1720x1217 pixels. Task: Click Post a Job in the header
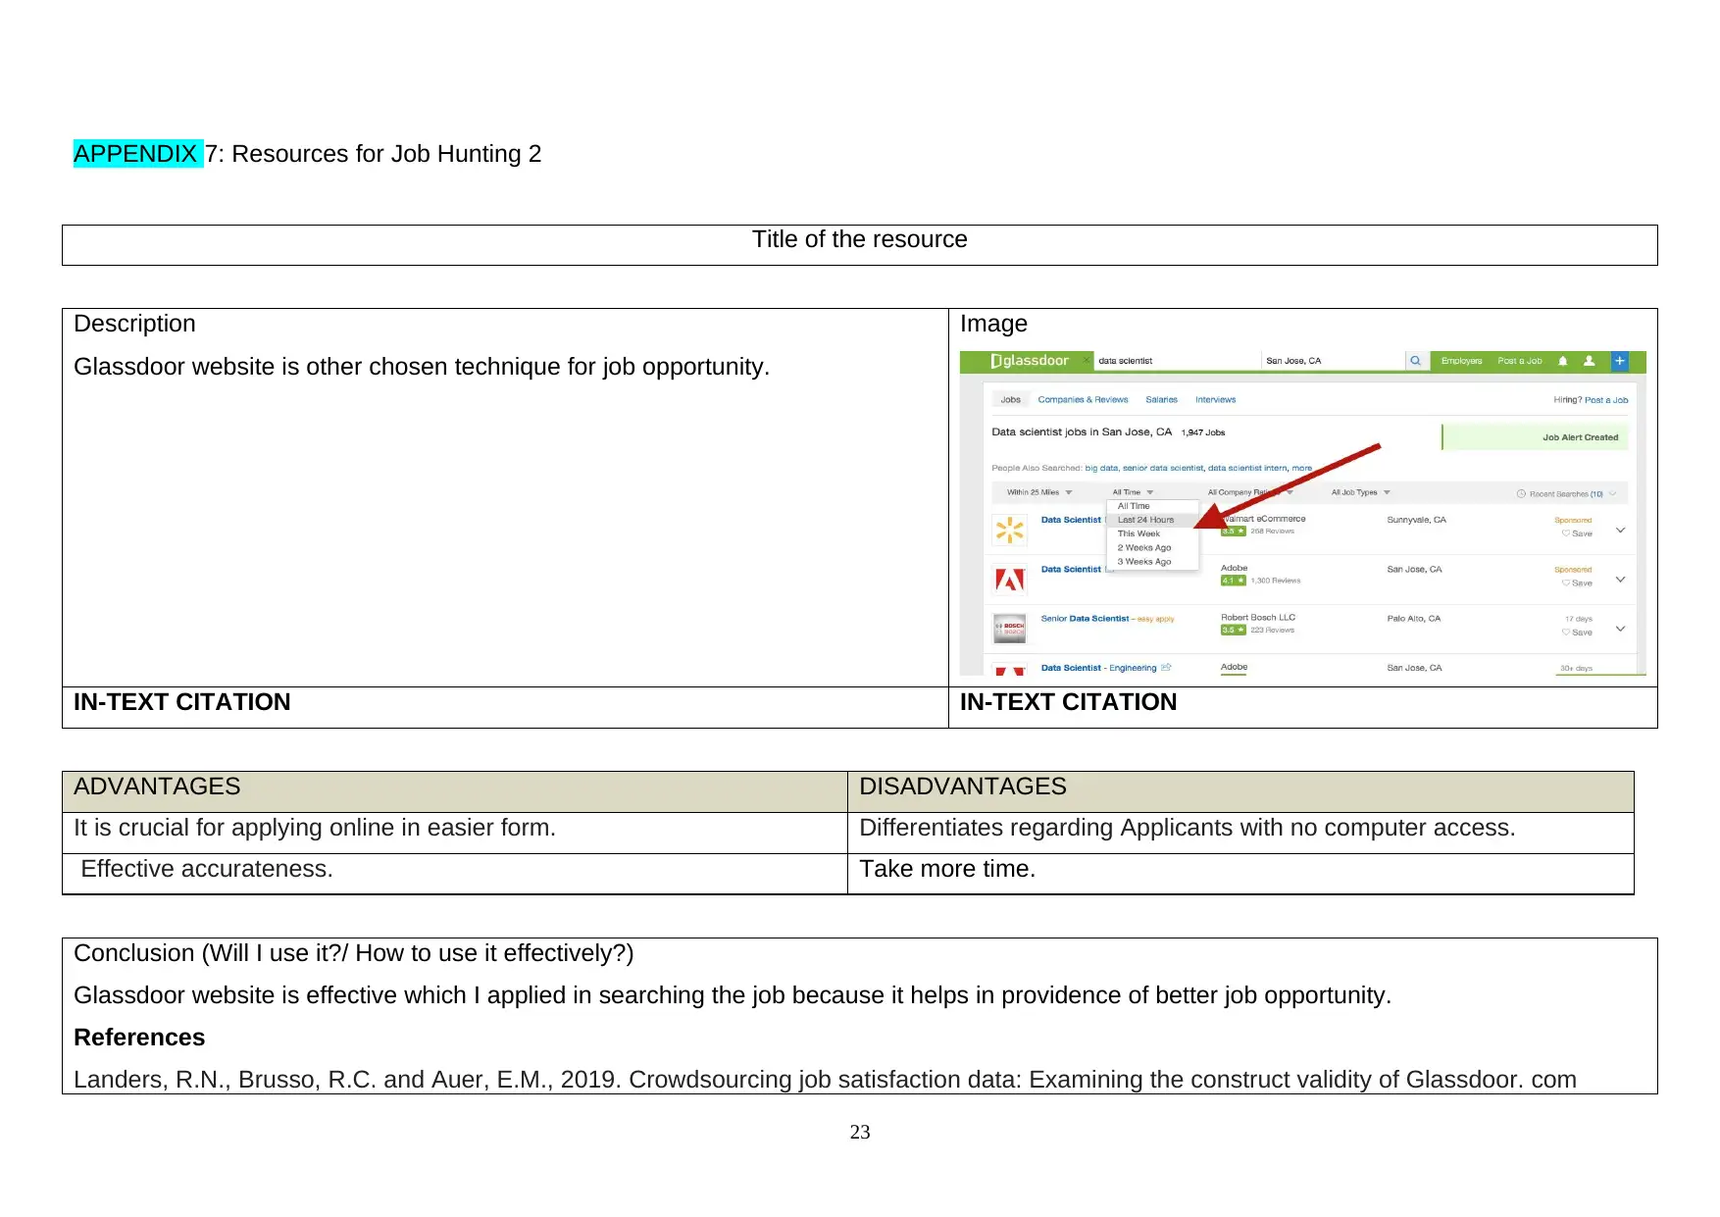coord(1519,361)
